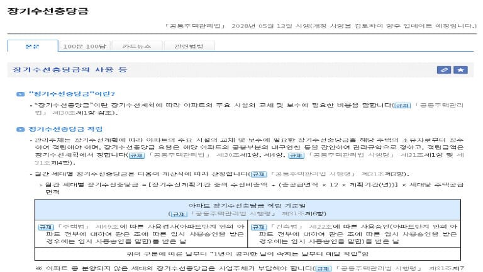Screen dimensions: 483x272
Task: Click 공동주택관리법 2028년 시행 notice line
Action: click(321, 26)
